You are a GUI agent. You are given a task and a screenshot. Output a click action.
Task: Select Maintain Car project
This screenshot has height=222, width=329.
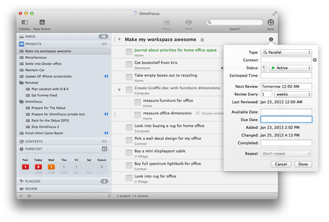(x=64, y=70)
